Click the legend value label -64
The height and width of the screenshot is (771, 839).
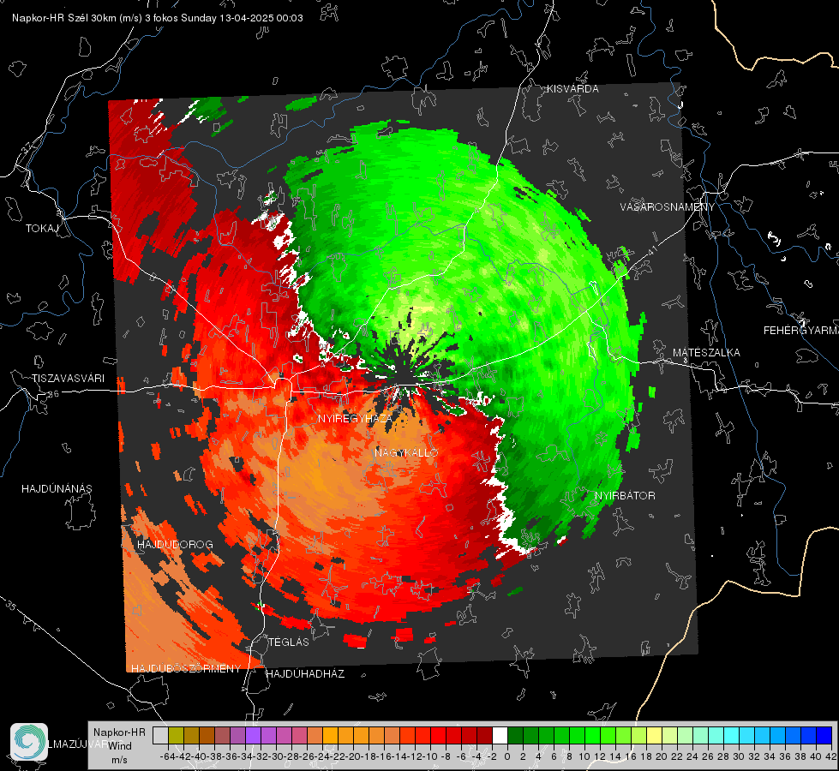(167, 756)
